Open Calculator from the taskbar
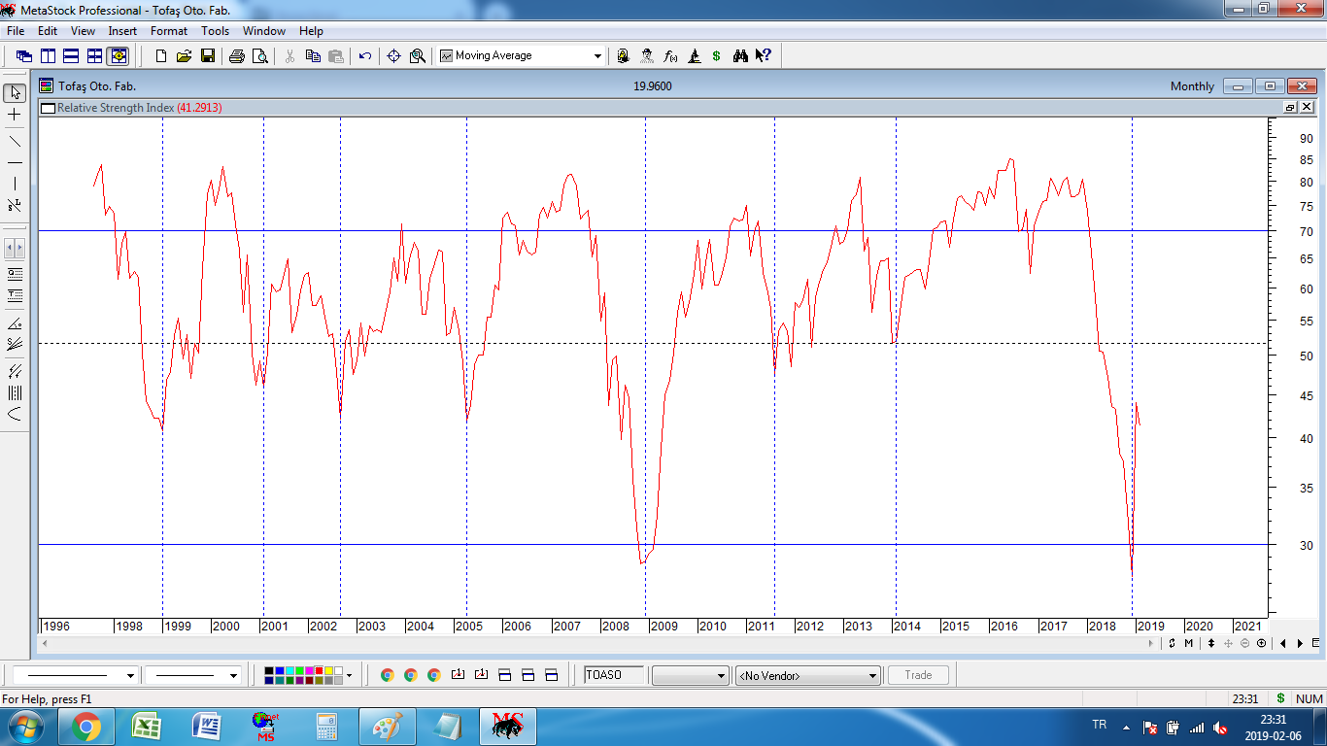This screenshot has width=1327, height=746. [x=326, y=727]
